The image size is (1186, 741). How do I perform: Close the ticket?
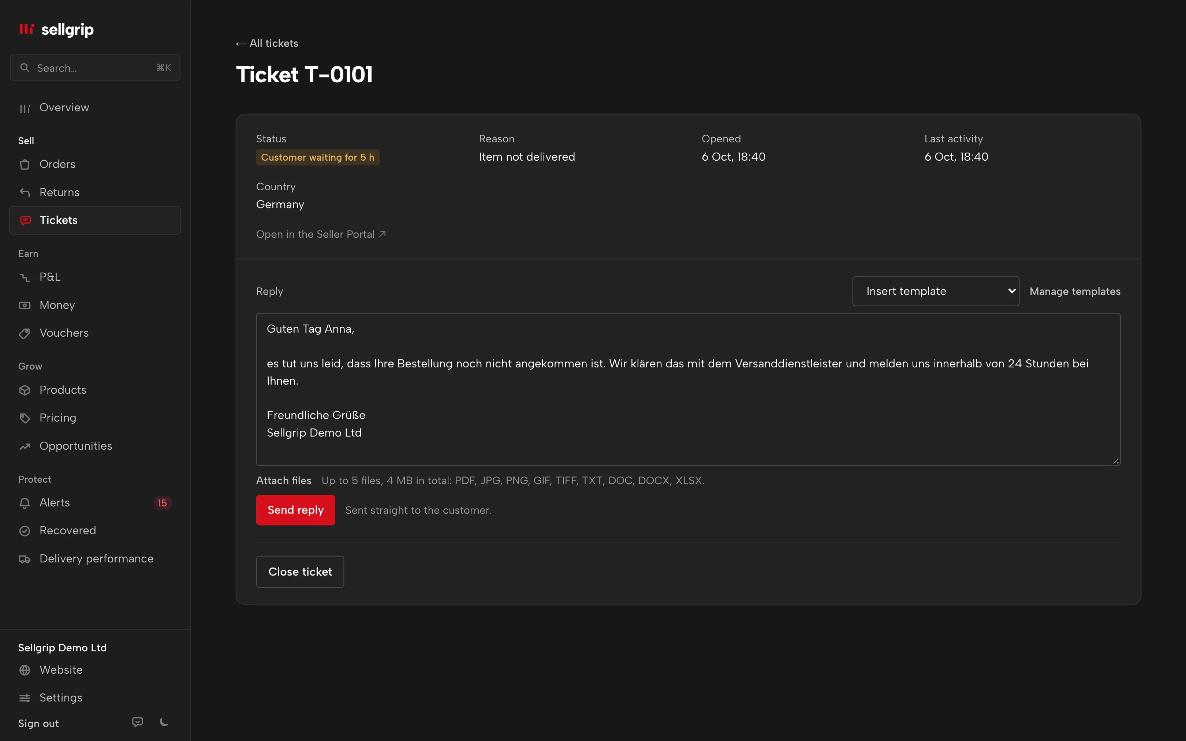(300, 572)
